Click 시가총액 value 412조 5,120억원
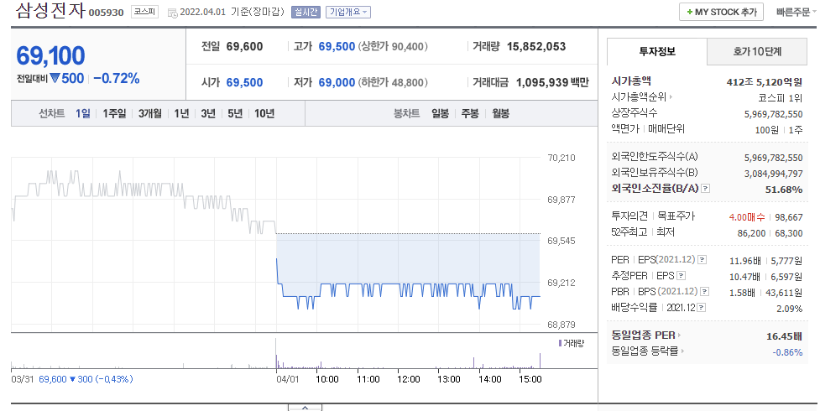820x411 pixels. [x=764, y=81]
